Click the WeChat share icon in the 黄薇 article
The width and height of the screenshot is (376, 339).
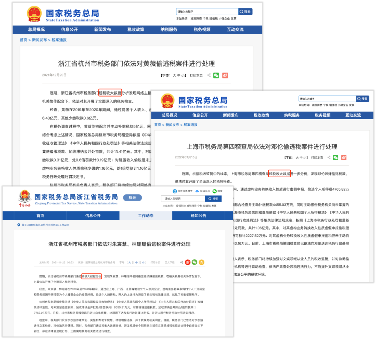[216, 75]
